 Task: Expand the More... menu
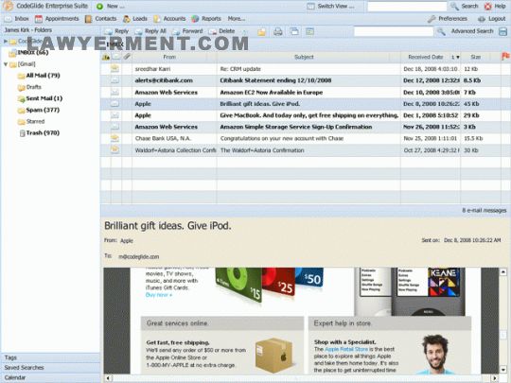(x=237, y=19)
